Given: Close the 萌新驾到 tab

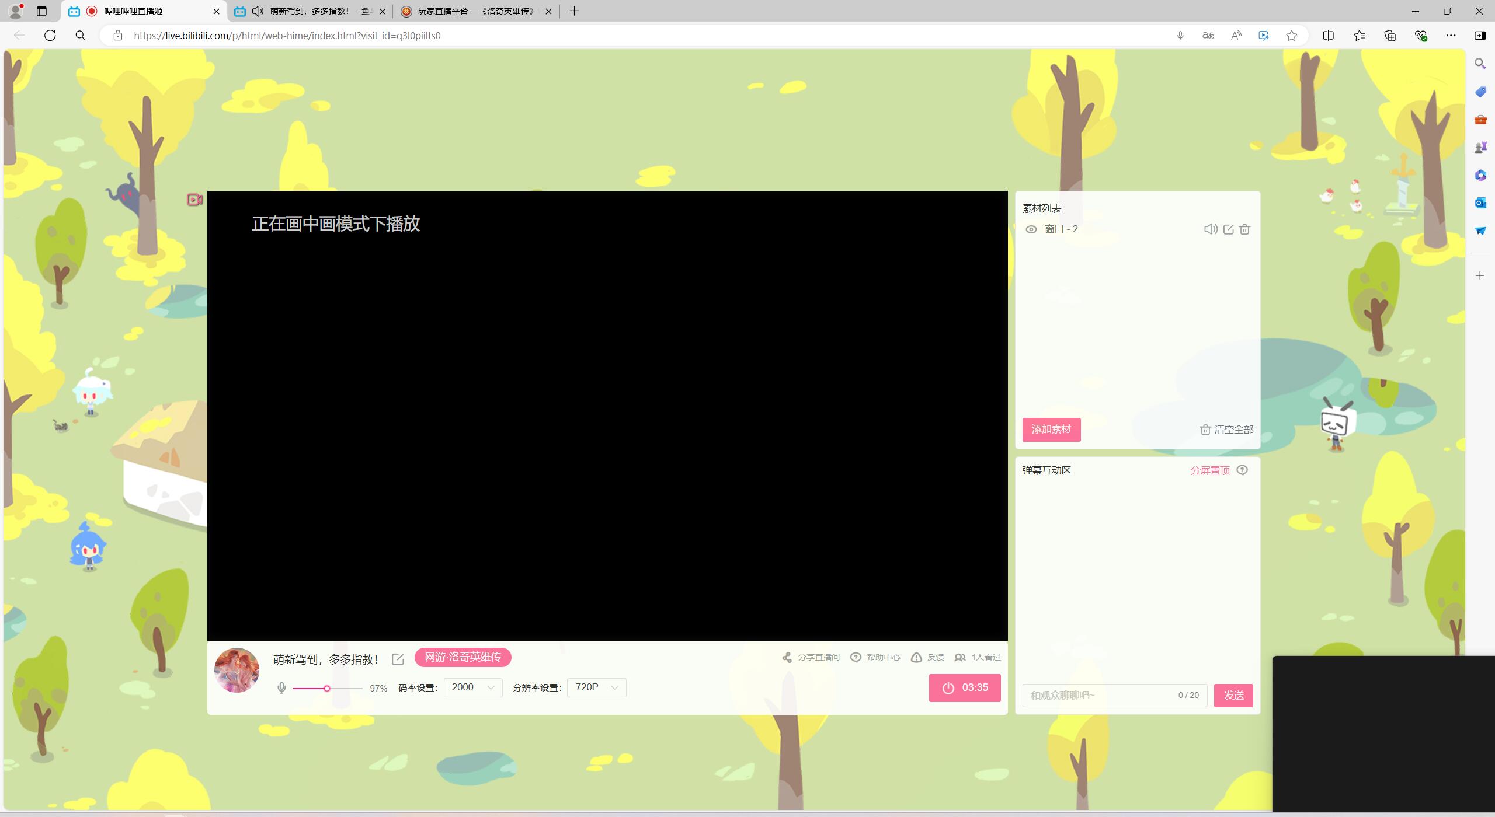Looking at the screenshot, I should [383, 11].
